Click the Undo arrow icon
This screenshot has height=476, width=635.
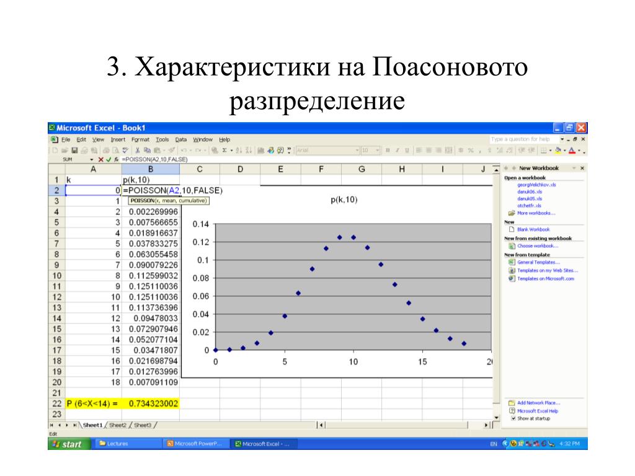pos(184,150)
